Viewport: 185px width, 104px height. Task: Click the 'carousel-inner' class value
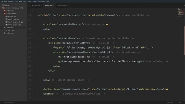[67, 38]
